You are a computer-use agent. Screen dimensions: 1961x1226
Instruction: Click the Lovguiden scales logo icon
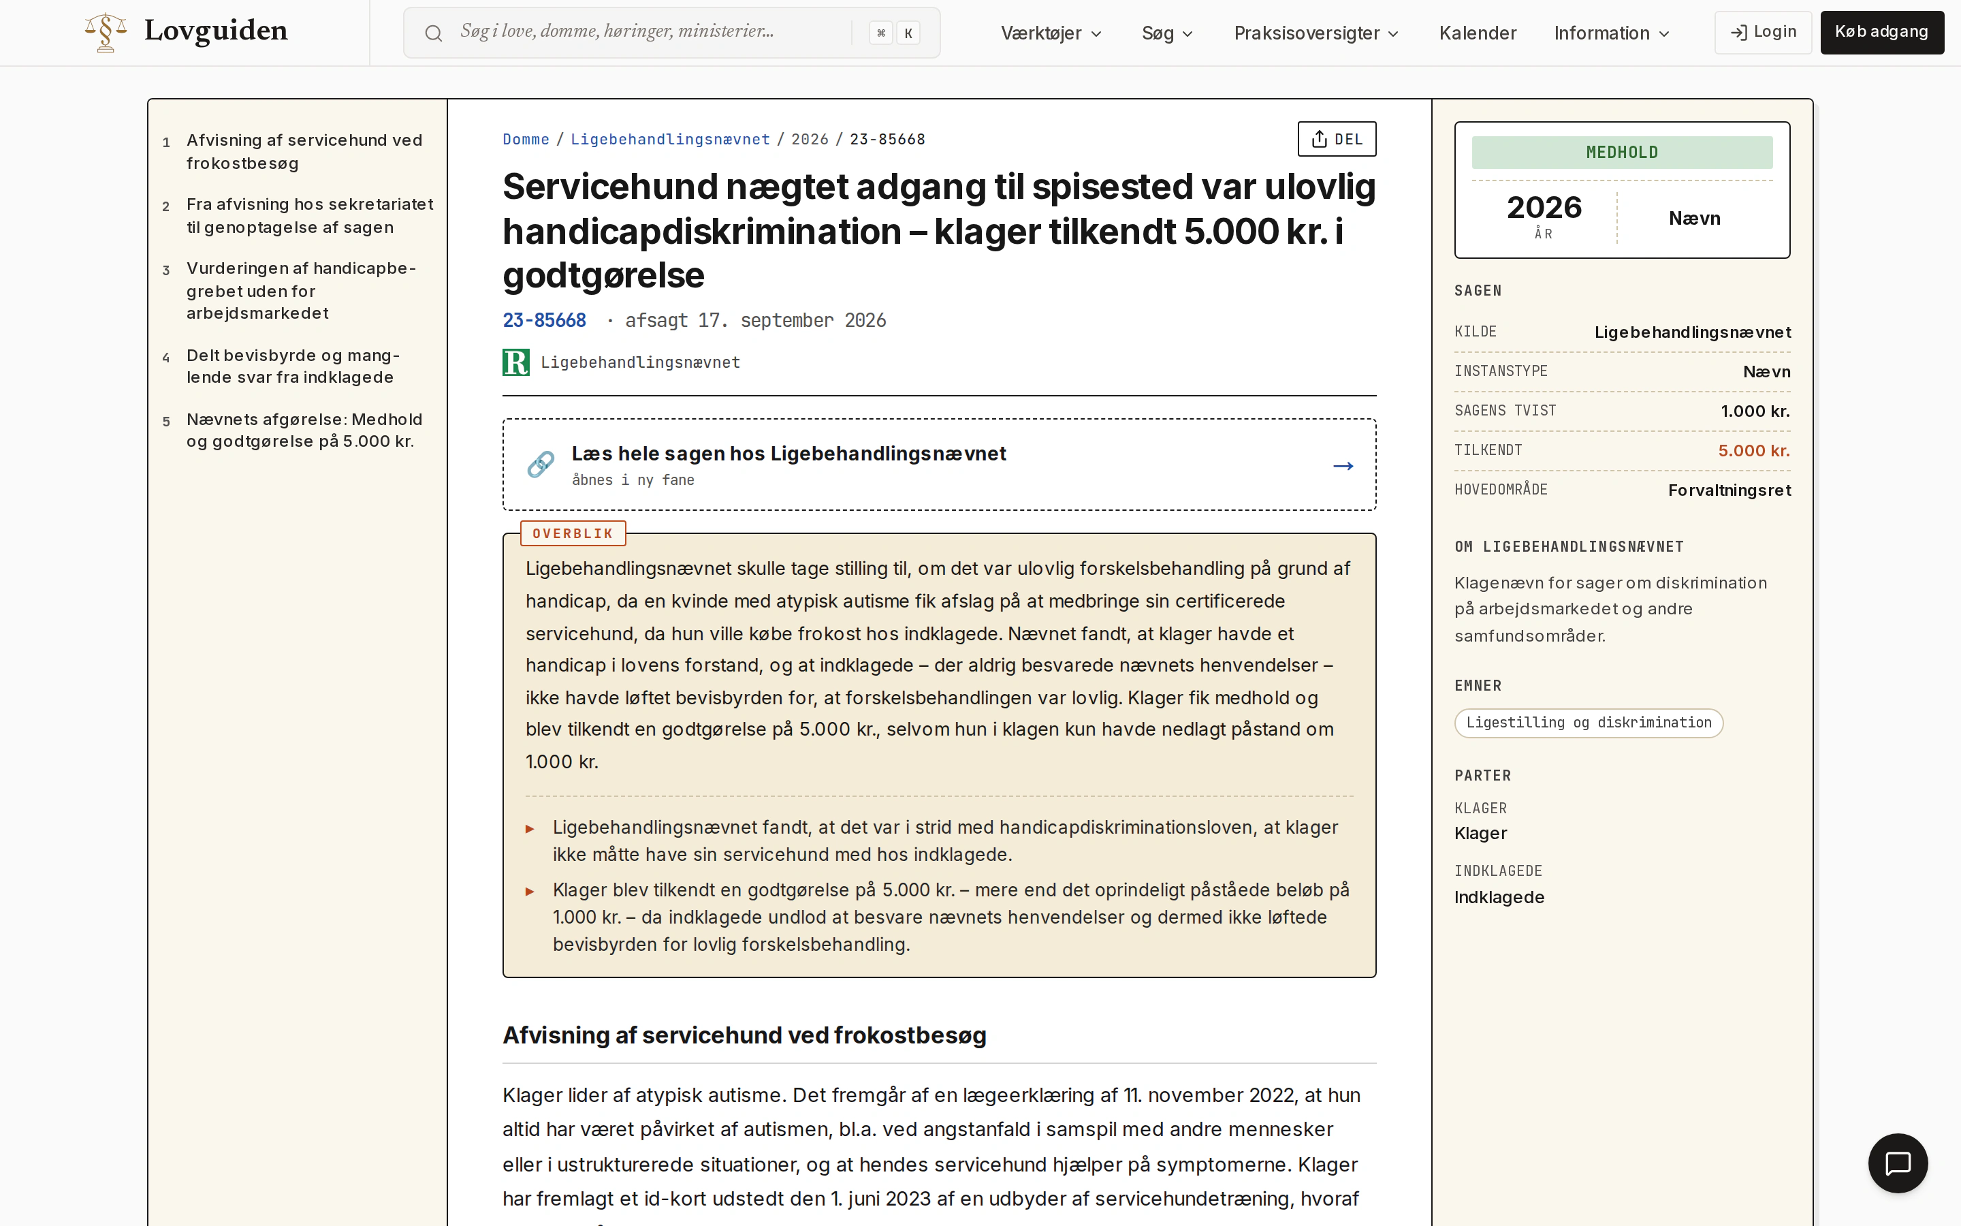click(106, 33)
